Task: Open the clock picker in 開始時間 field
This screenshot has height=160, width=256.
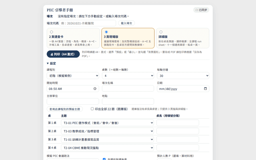Action: click(95, 89)
